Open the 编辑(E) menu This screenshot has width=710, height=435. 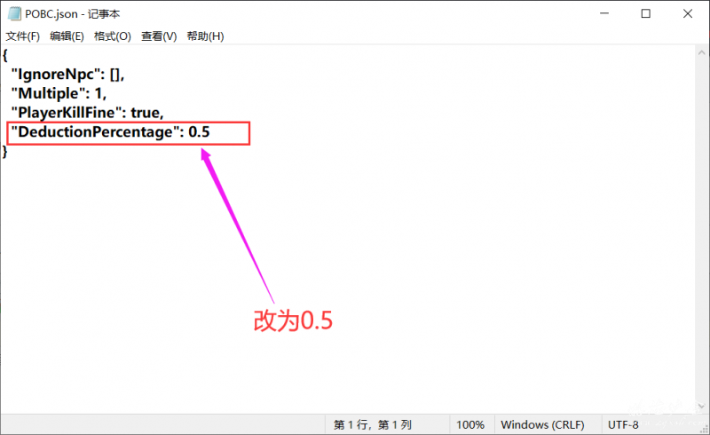[x=67, y=36]
